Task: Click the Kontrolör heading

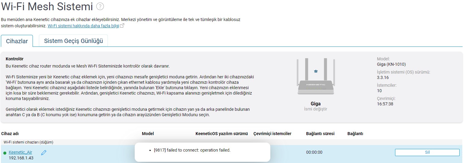Action: (14, 59)
